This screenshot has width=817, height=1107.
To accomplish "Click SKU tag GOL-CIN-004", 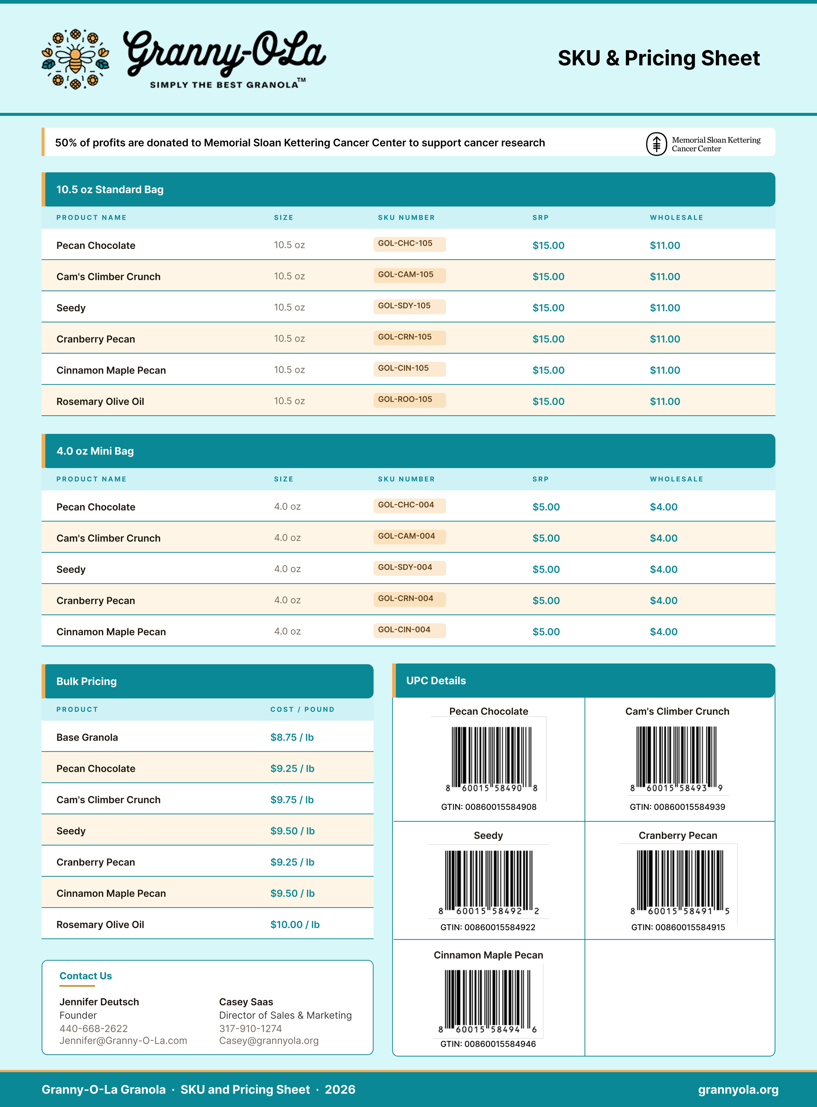I will [x=409, y=630].
